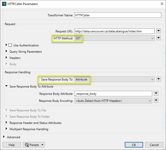Enable the Use Authentication checkbox
166x150 pixels.
tap(10, 45)
